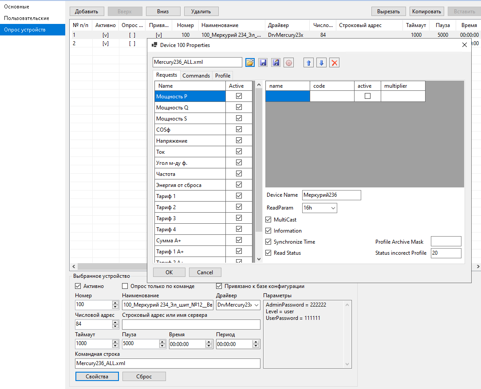
Task: Click the Командная строка input field
Action: [167, 364]
